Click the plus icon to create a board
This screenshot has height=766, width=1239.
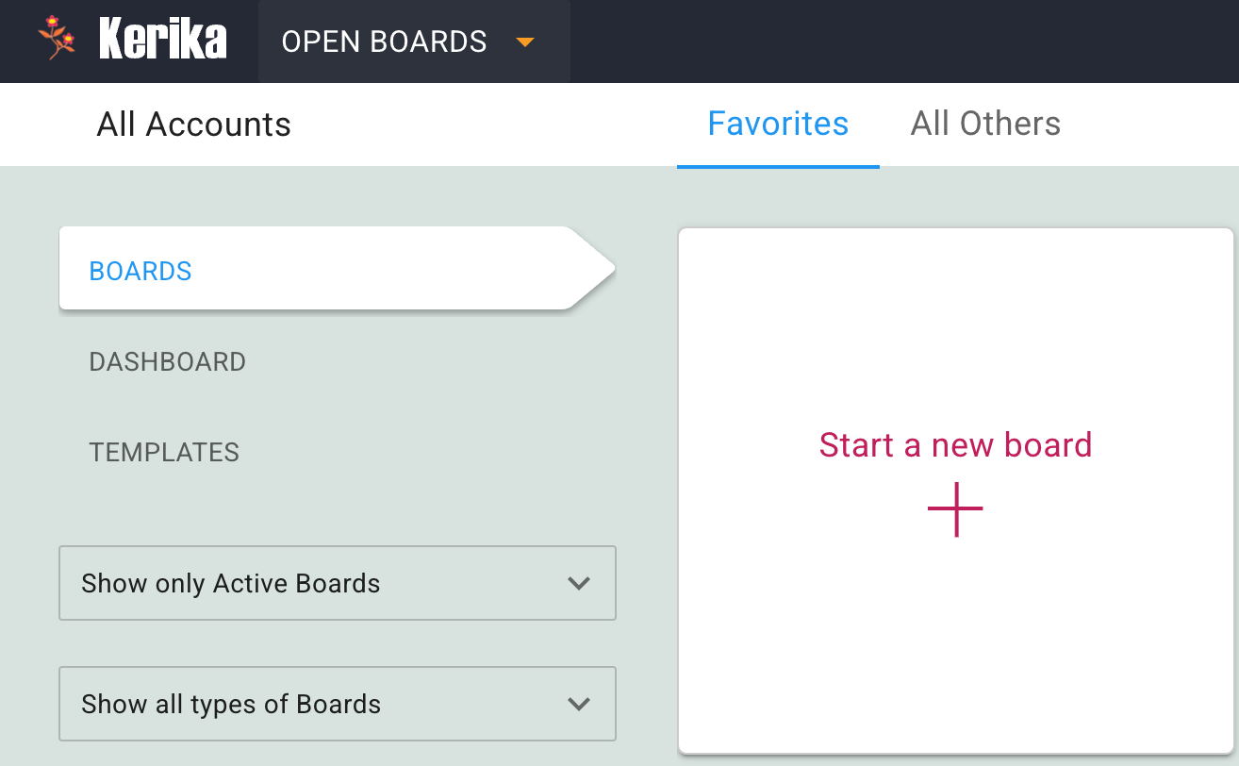coord(955,509)
